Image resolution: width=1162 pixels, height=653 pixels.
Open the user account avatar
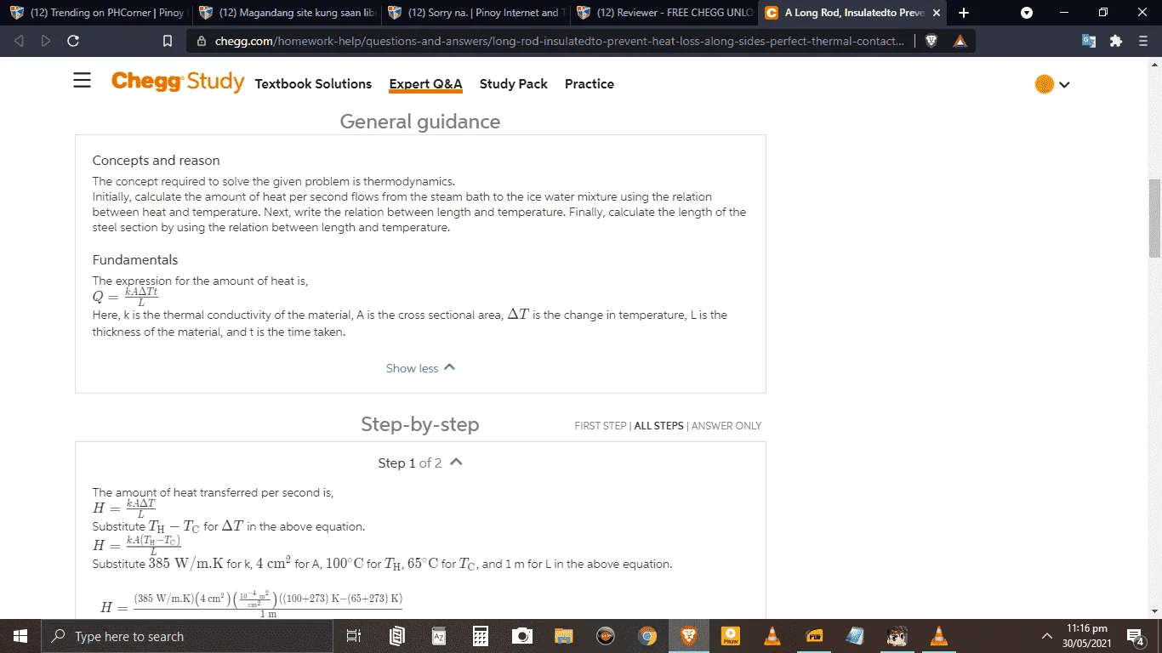pos(1044,84)
